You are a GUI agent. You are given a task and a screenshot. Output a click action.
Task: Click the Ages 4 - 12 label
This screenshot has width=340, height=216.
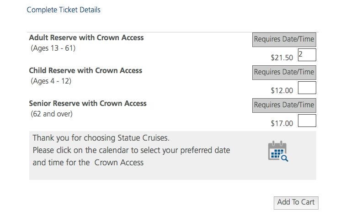(x=51, y=81)
